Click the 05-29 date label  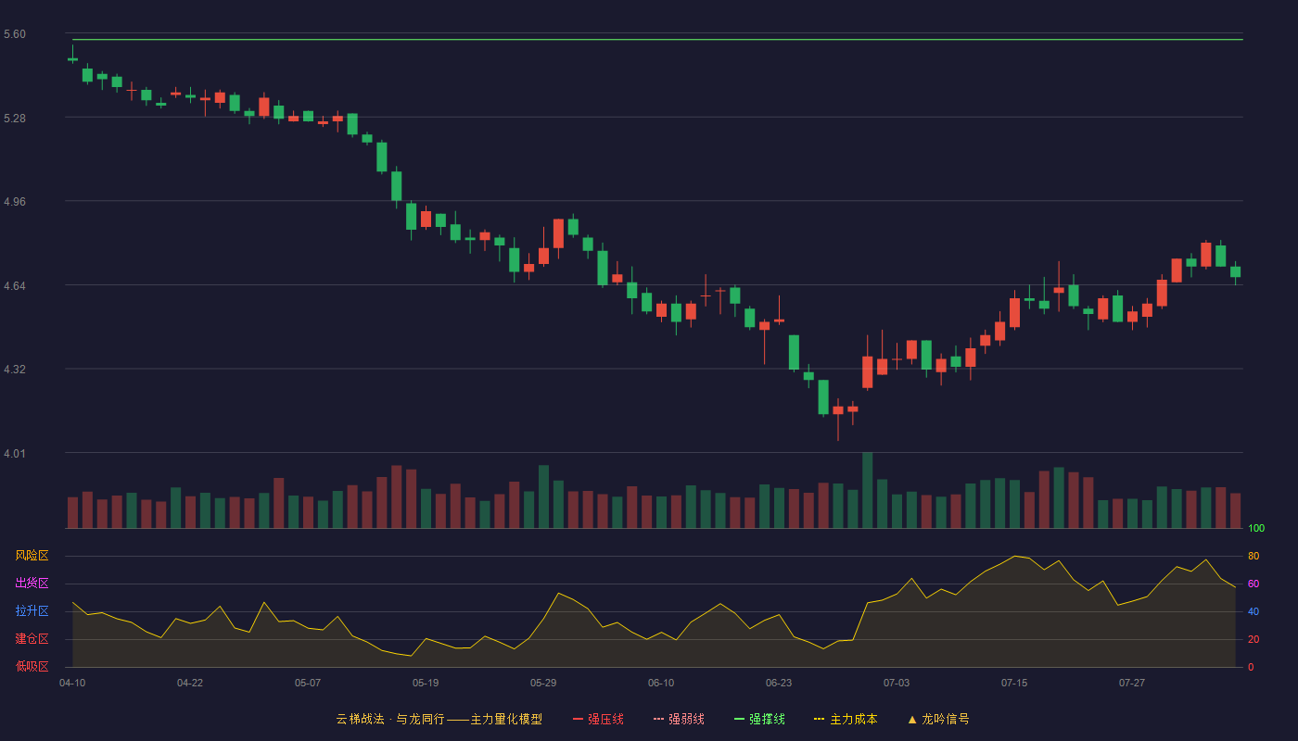[543, 683]
